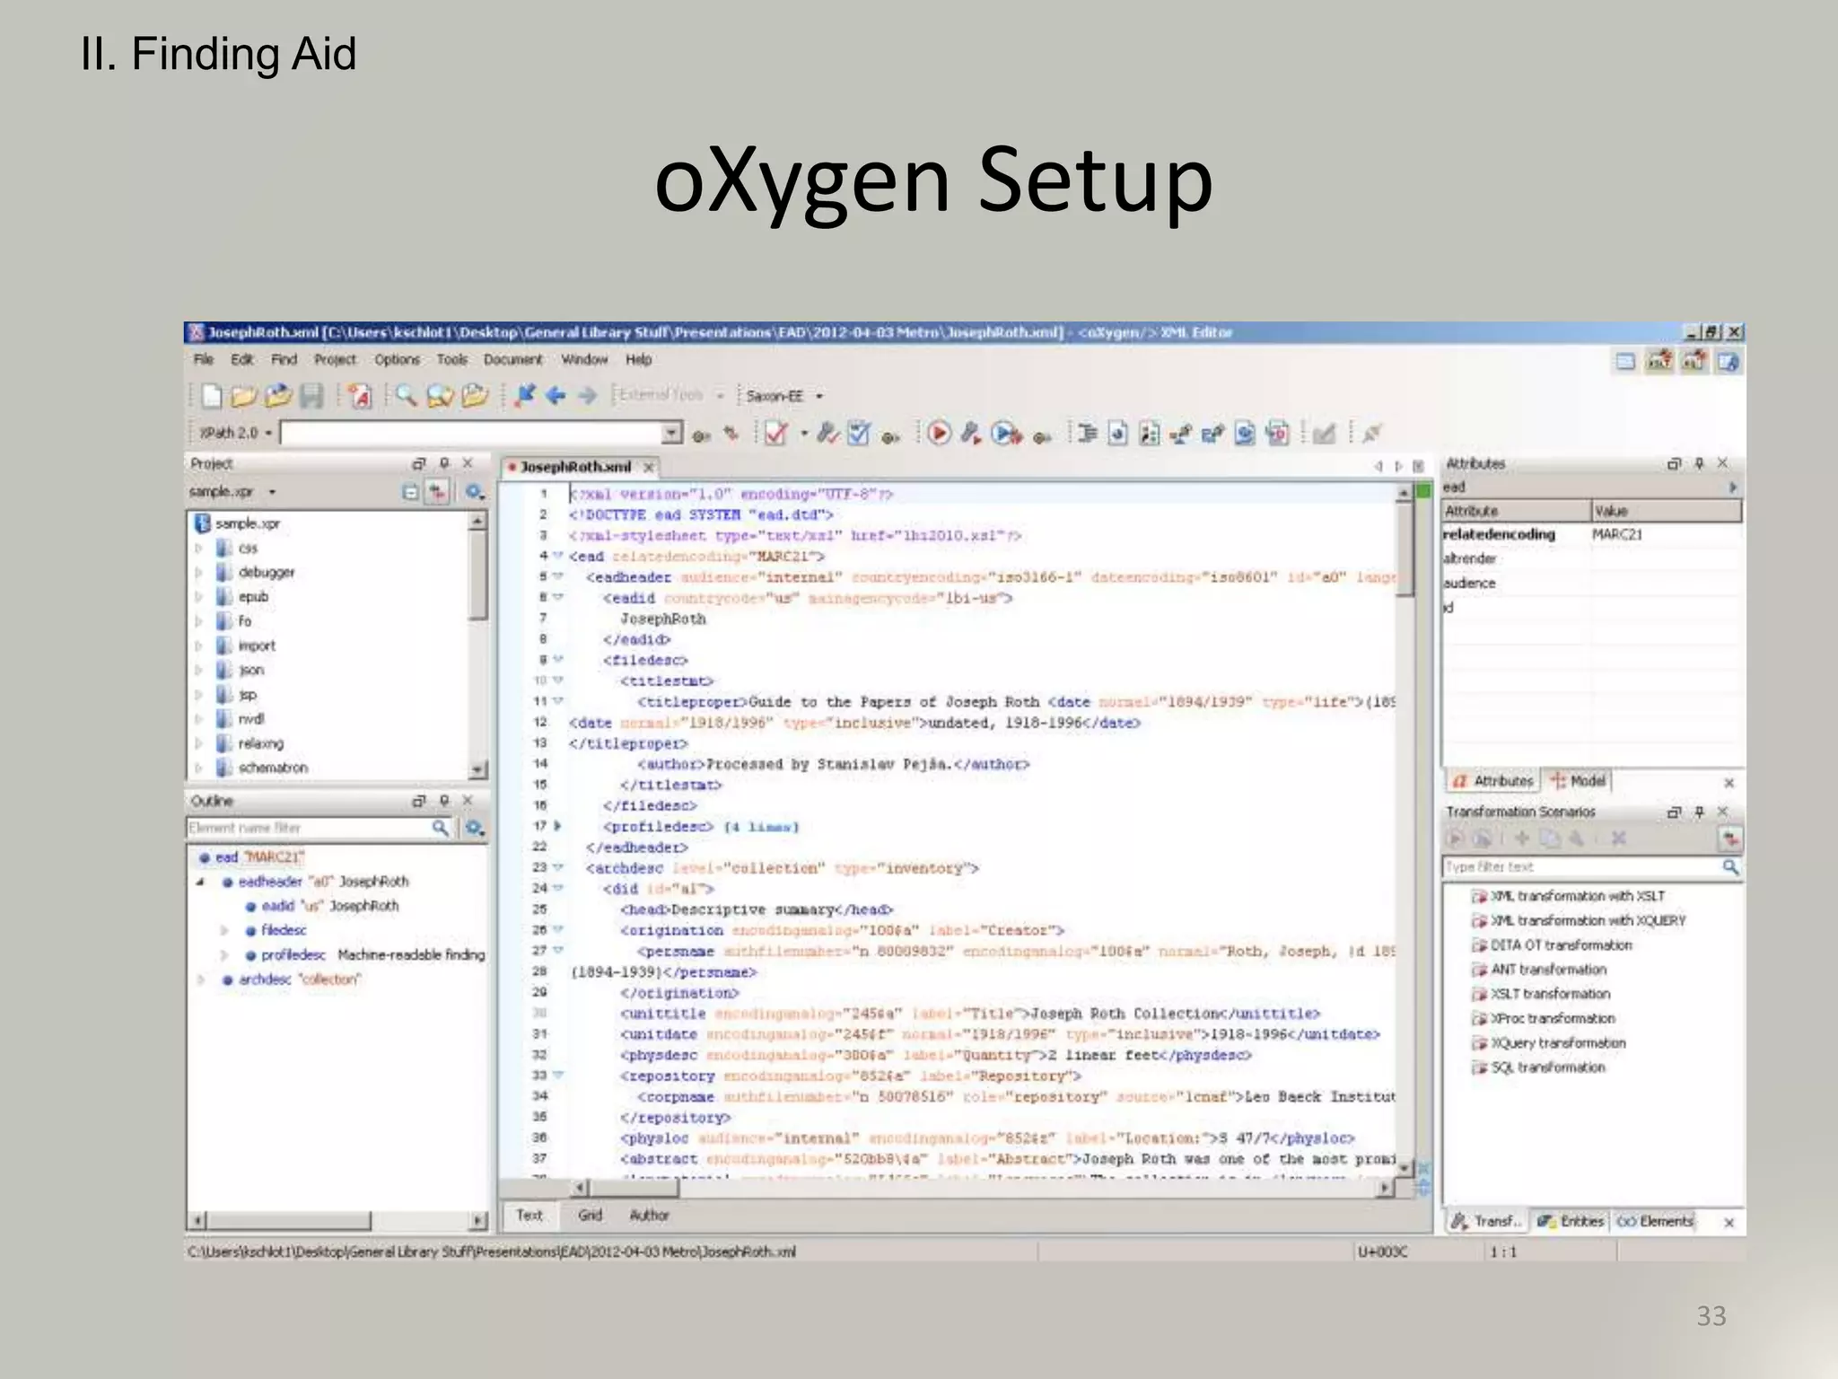The width and height of the screenshot is (1838, 1379).
Task: Click the Forward arrow icon
Action: [x=588, y=395]
